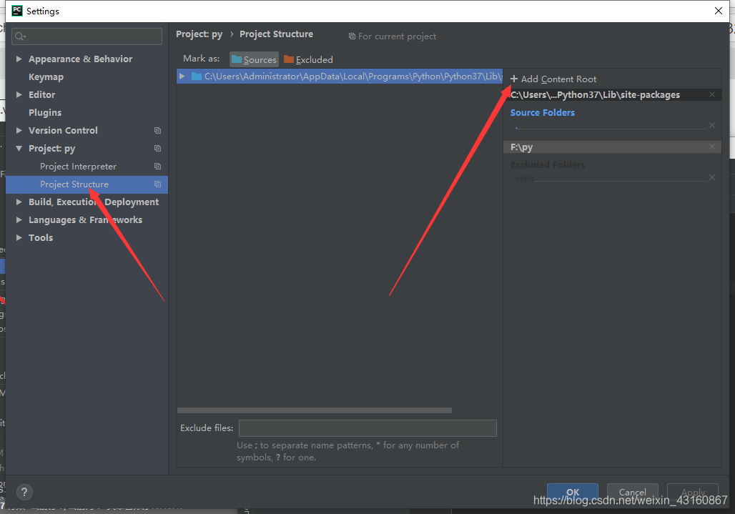Remove the F:\py content root with its X

712,147
